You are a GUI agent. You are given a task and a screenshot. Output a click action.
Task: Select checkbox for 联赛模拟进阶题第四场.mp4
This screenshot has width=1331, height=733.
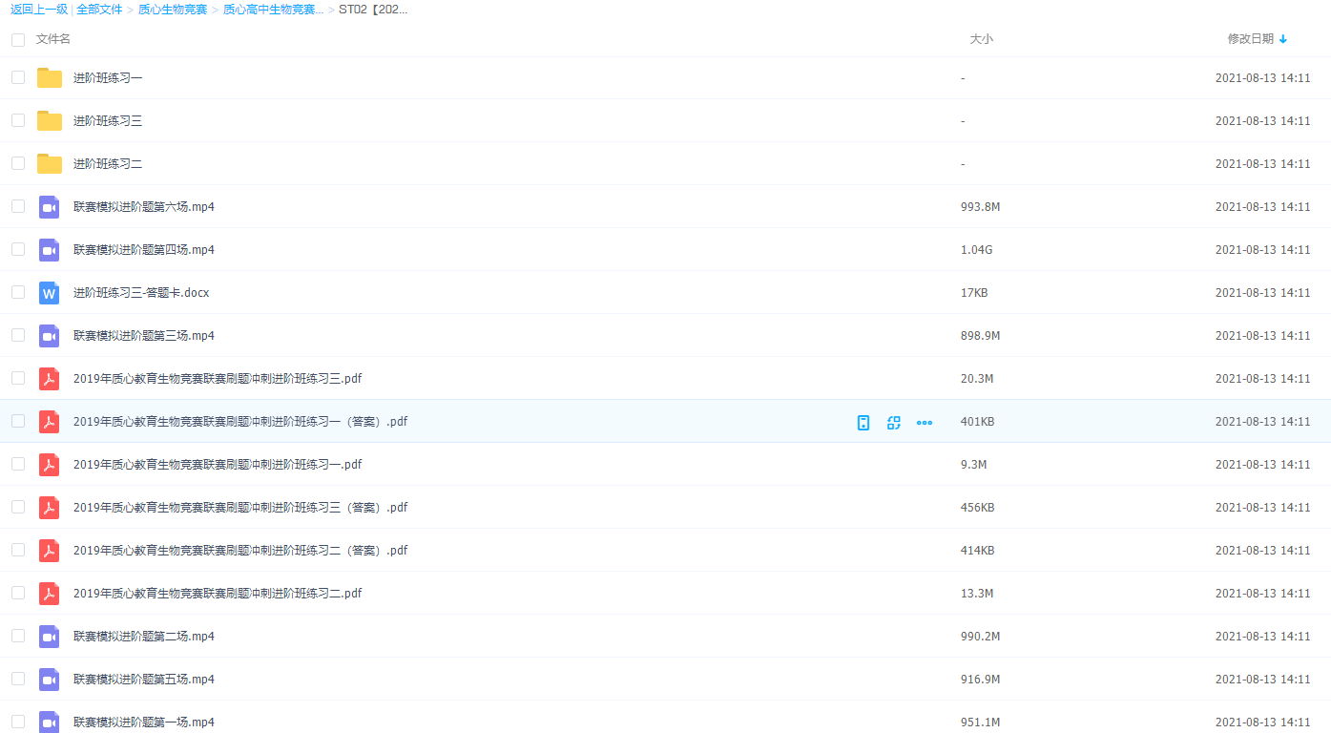(x=18, y=249)
